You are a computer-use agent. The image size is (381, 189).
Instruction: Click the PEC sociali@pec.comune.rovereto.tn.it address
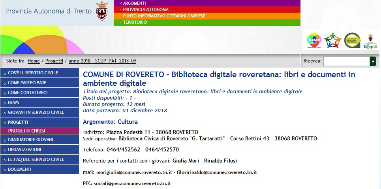(132, 184)
